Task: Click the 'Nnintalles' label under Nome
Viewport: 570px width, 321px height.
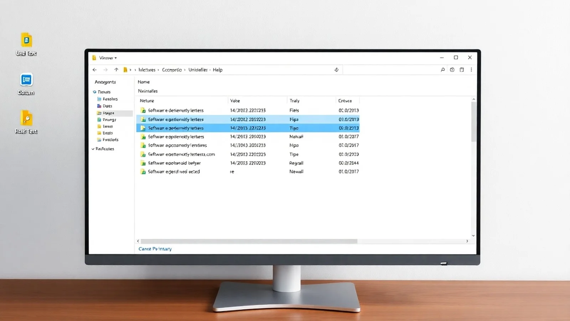Action: pyautogui.click(x=148, y=91)
